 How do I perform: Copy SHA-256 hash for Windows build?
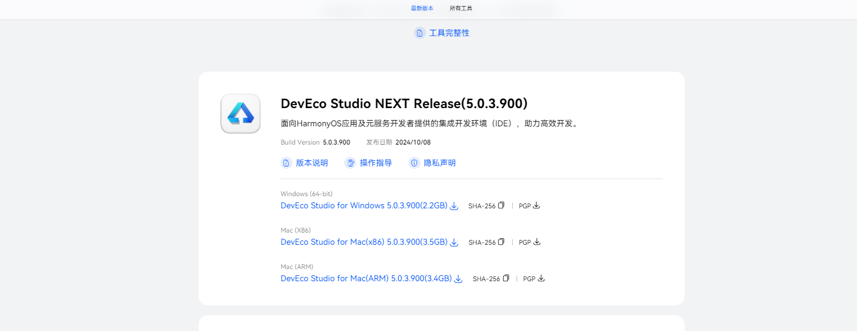click(501, 206)
